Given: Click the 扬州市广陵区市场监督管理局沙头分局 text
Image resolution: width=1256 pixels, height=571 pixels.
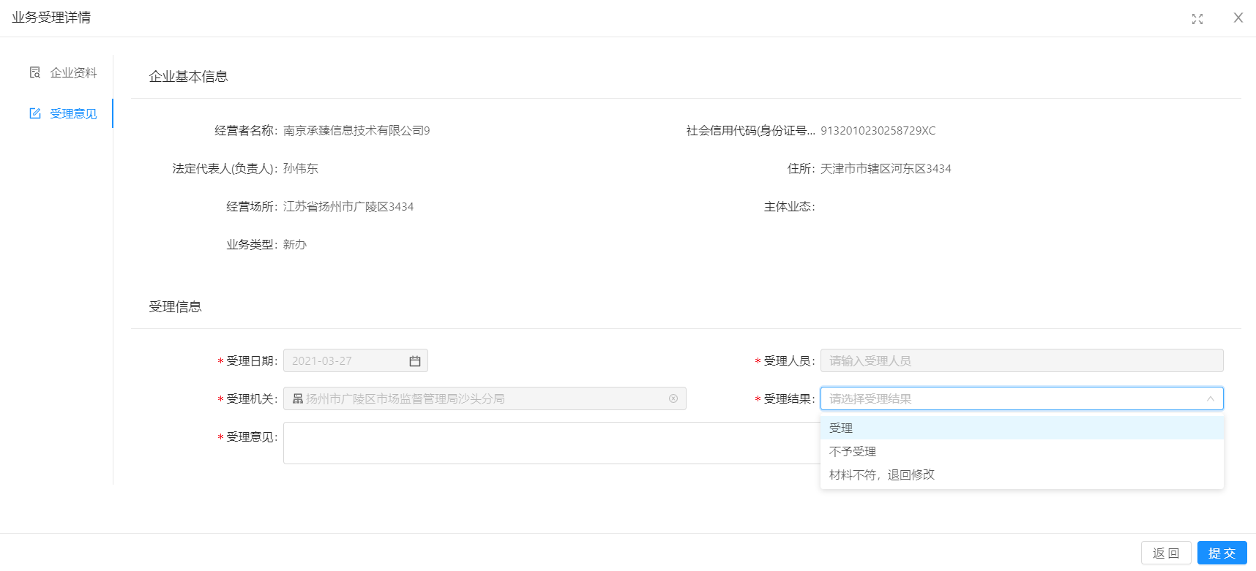Looking at the screenshot, I should 405,399.
